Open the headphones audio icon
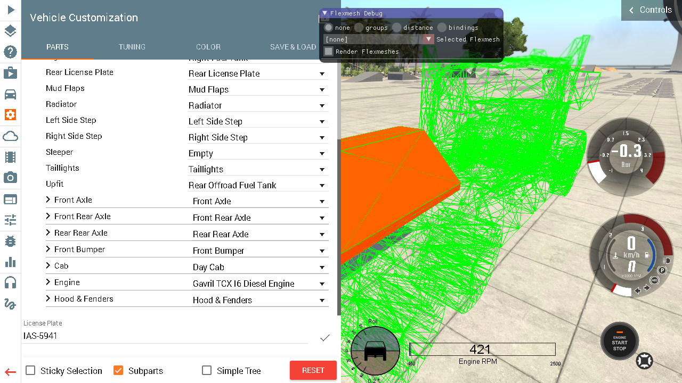The image size is (682, 383). tap(10, 282)
